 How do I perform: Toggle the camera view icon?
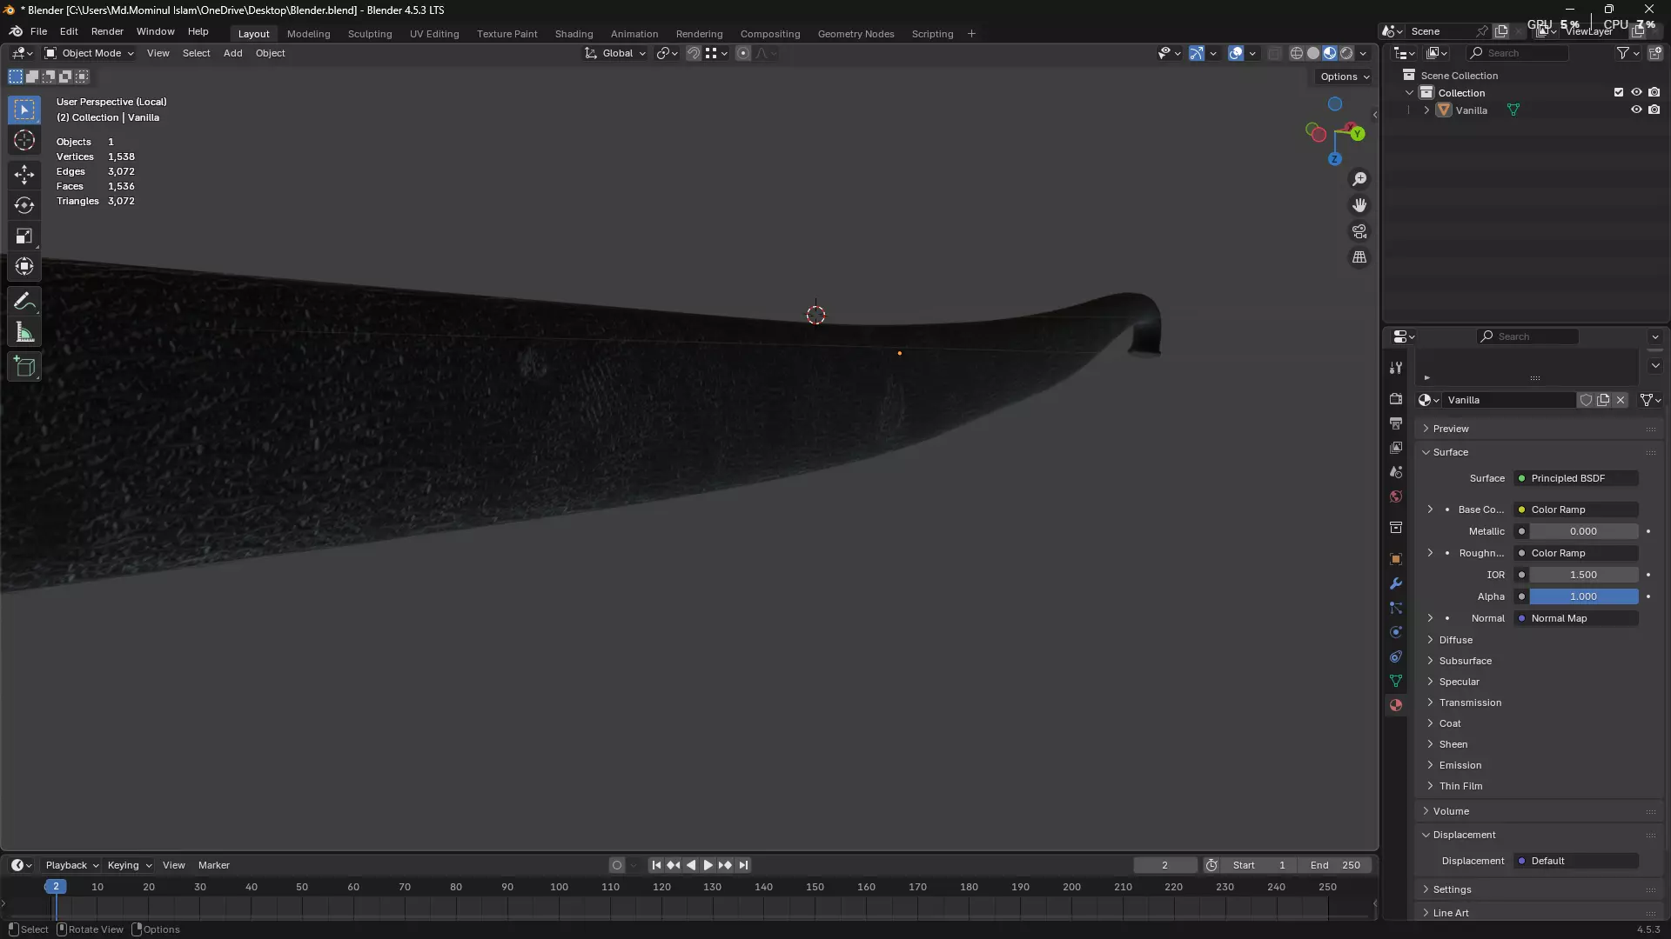1359,231
